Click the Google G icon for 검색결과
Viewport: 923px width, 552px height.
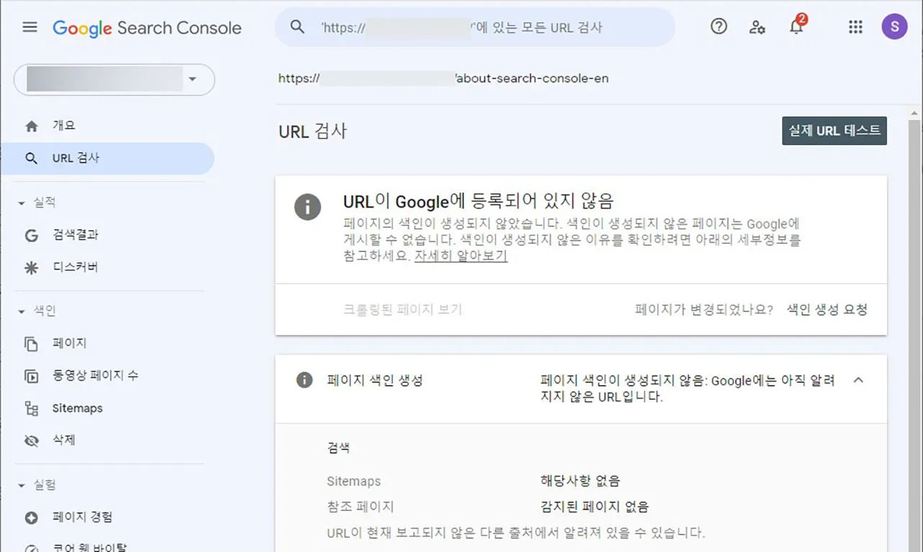31,235
